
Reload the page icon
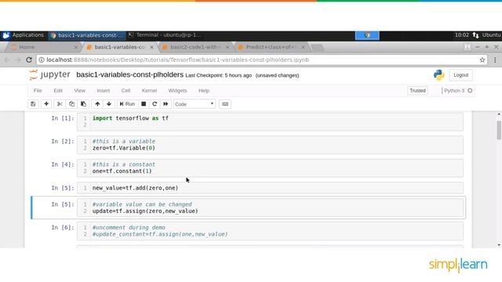29,60
